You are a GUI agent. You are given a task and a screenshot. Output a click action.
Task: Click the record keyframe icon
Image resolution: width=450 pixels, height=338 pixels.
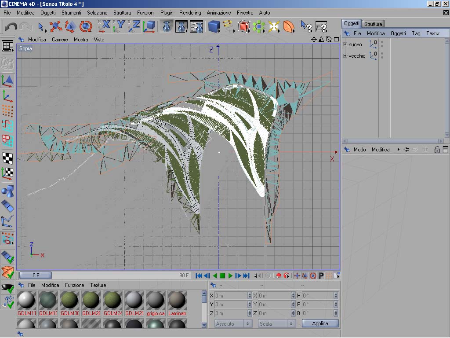[278, 276]
